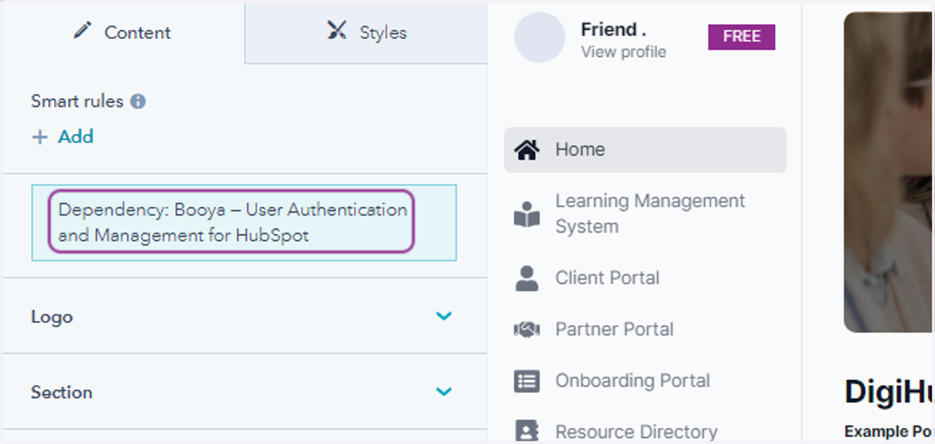Add a new smart rule
Viewport: 935px width, 444px height.
click(62, 136)
